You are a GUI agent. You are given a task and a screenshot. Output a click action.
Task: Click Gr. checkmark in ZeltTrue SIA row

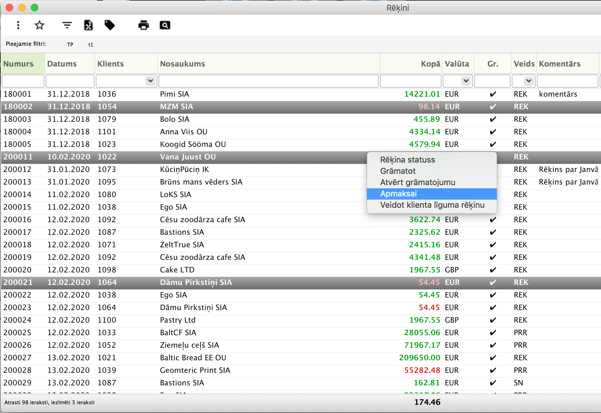point(493,245)
